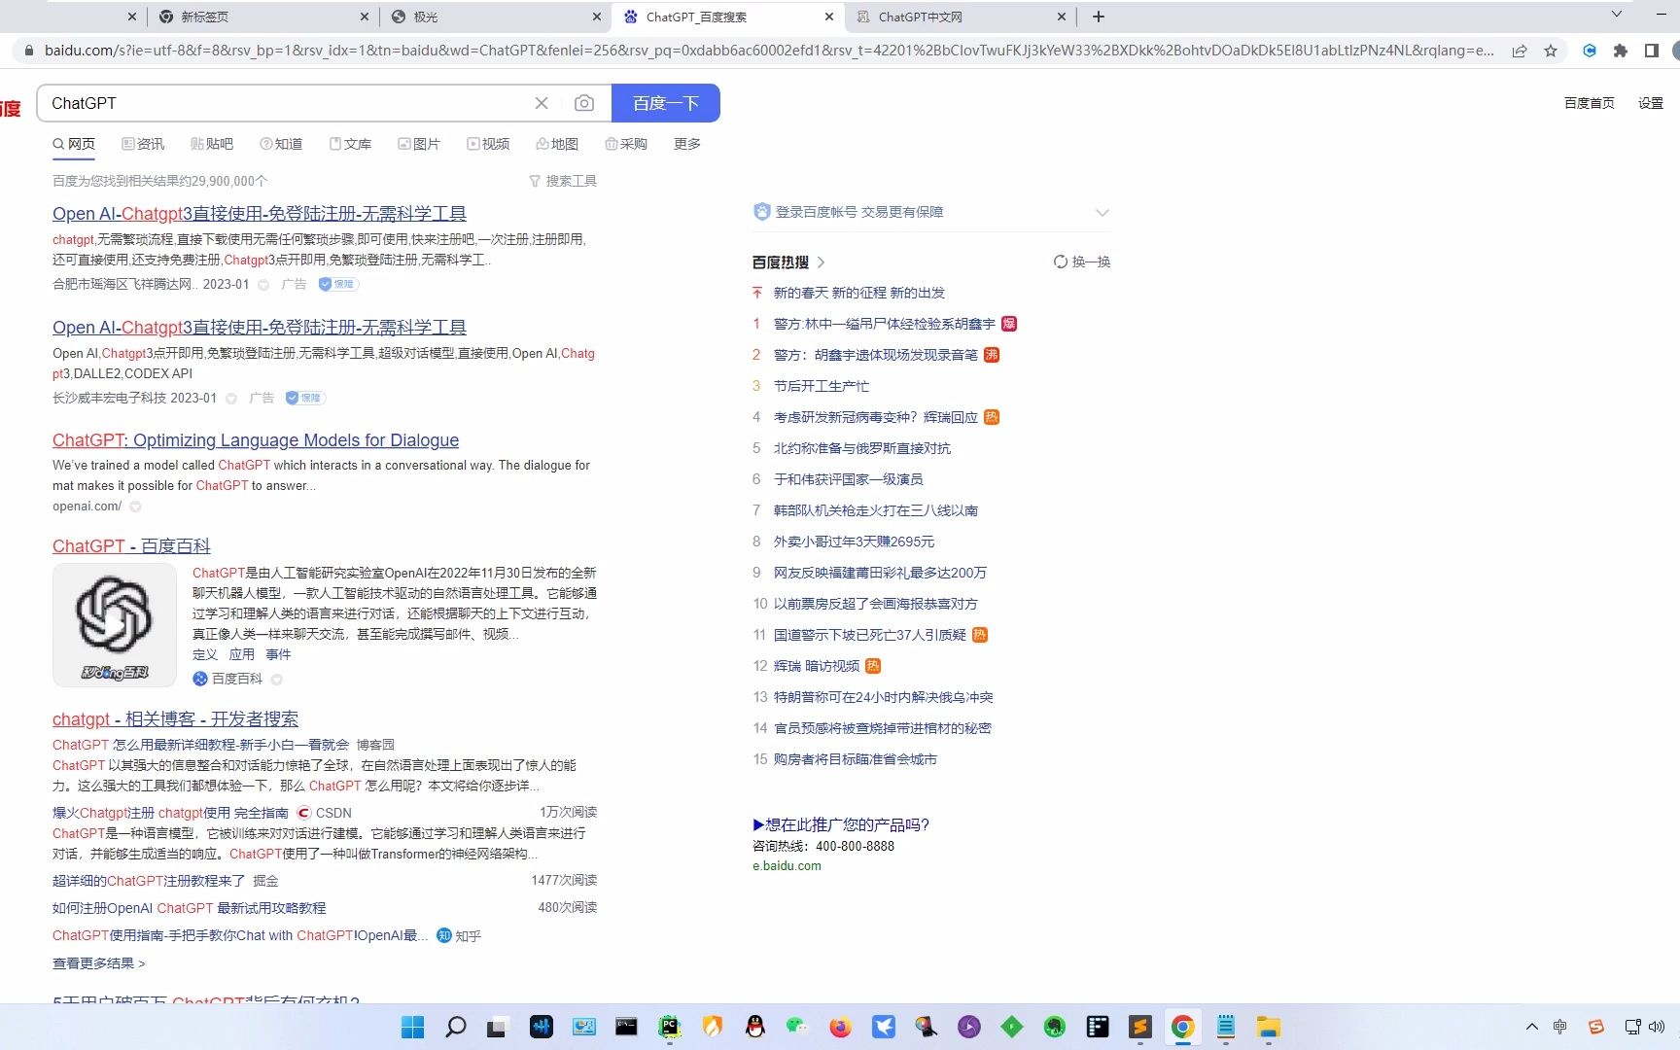Click the 保障 badge on 合肥市瑶海区 ad
The width and height of the screenshot is (1680, 1050).
[338, 284]
